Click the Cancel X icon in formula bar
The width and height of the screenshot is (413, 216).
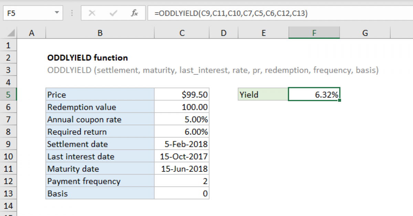pyautogui.click(x=92, y=13)
